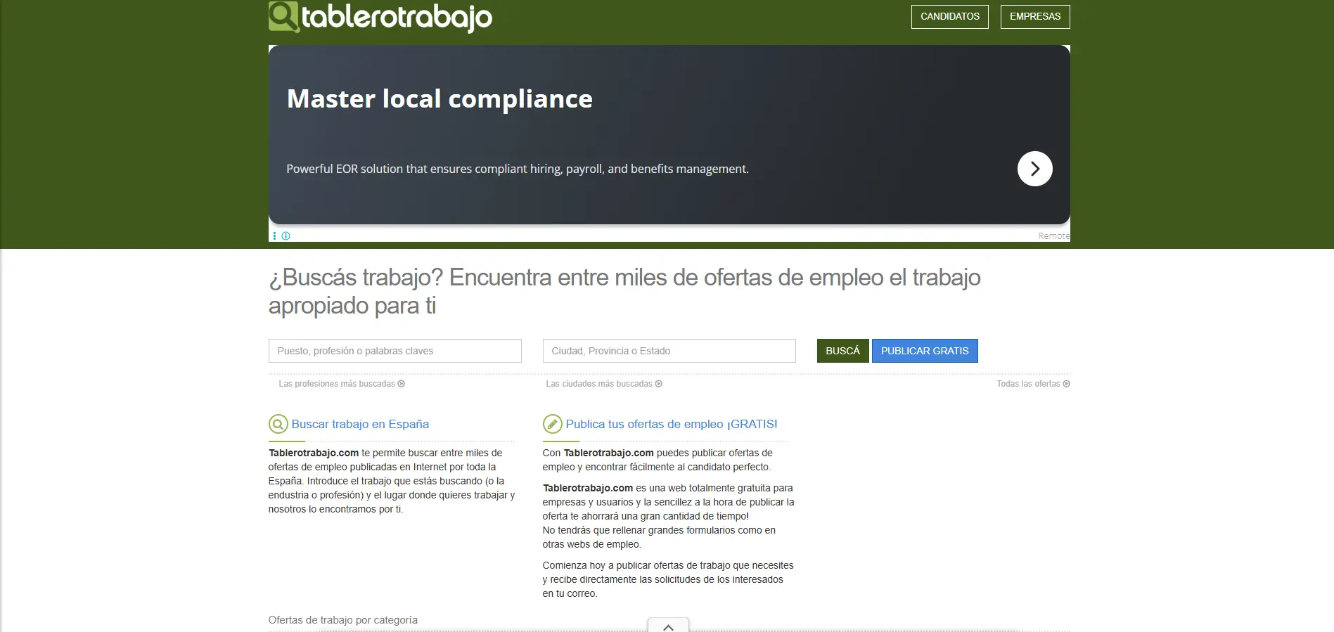The image size is (1334, 632).
Task: Click the PUBLICAR GRATIS button
Action: coord(924,351)
